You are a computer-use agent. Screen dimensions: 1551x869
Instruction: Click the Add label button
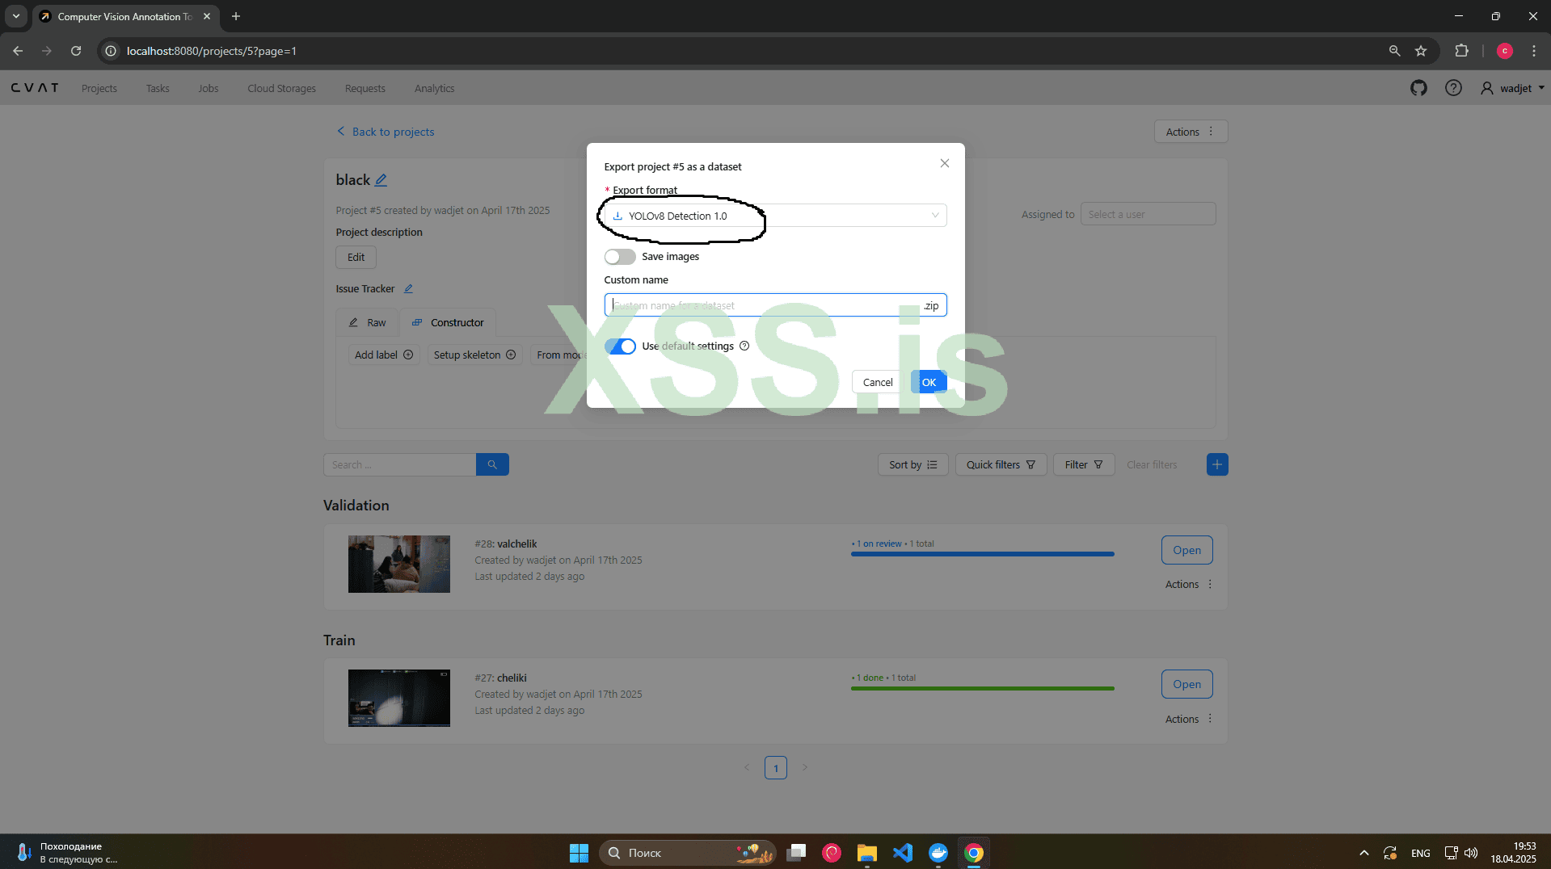pos(384,355)
